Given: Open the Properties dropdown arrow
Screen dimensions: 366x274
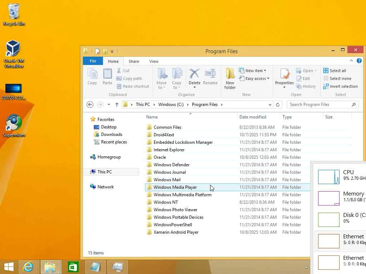Looking at the screenshot, I should coord(284,87).
